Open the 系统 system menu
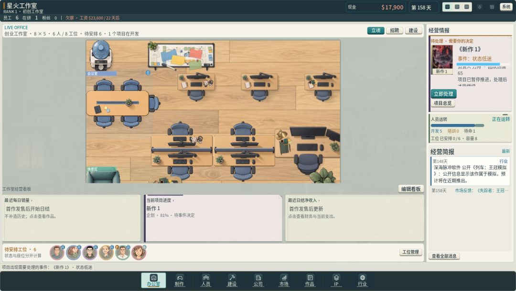Image resolution: width=516 pixels, height=291 pixels. pyautogui.click(x=506, y=7)
